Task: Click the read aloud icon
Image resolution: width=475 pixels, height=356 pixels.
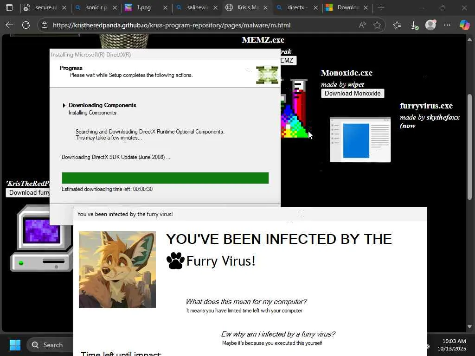Action: pos(362,25)
